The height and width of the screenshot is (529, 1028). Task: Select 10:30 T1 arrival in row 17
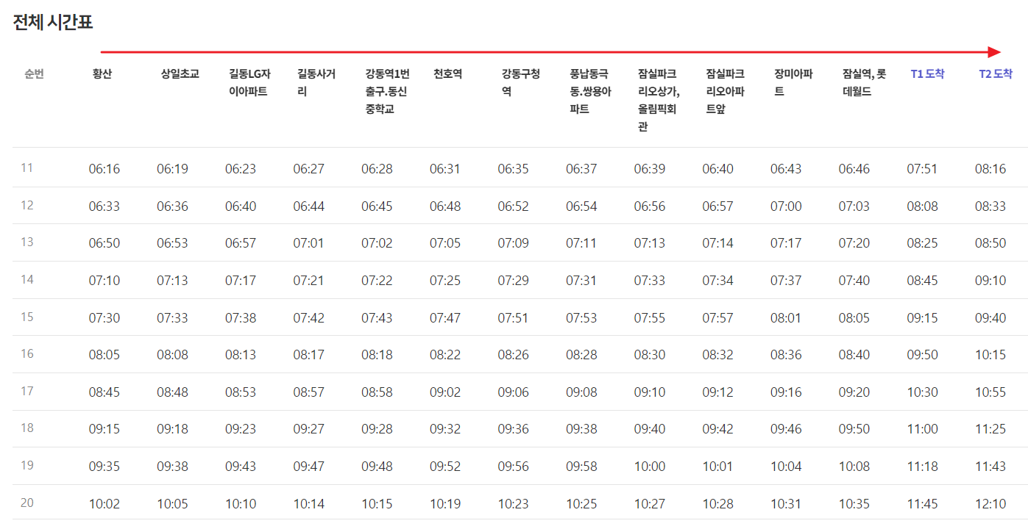click(x=922, y=392)
